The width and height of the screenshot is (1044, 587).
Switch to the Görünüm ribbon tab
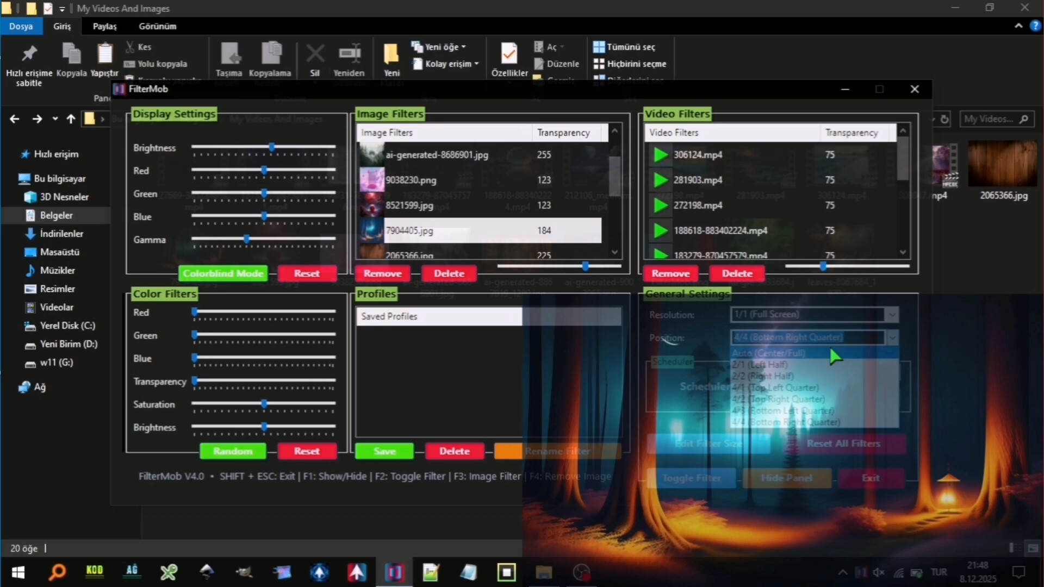click(158, 26)
